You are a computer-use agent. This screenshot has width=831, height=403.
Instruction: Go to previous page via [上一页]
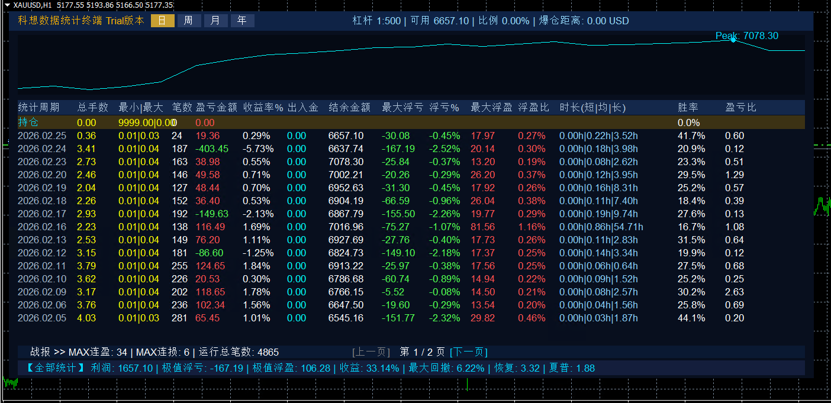[371, 352]
